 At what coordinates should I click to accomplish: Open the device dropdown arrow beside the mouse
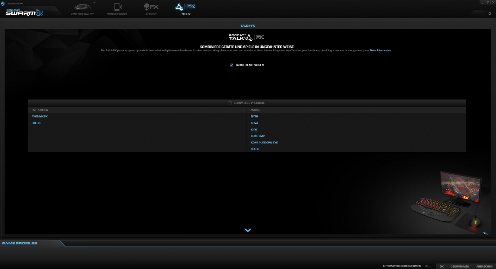pyautogui.click(x=94, y=3)
